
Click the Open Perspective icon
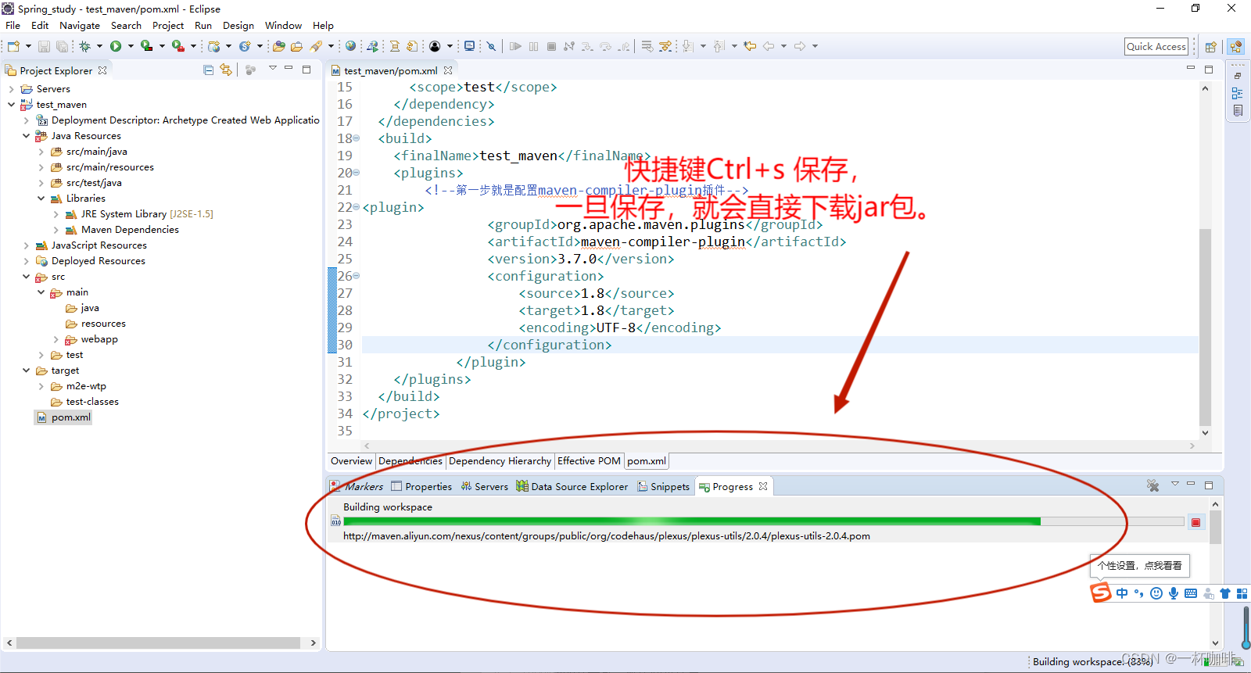coord(1210,47)
